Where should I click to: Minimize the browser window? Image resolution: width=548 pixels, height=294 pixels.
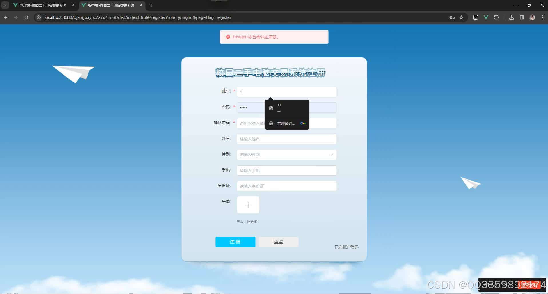click(516, 5)
